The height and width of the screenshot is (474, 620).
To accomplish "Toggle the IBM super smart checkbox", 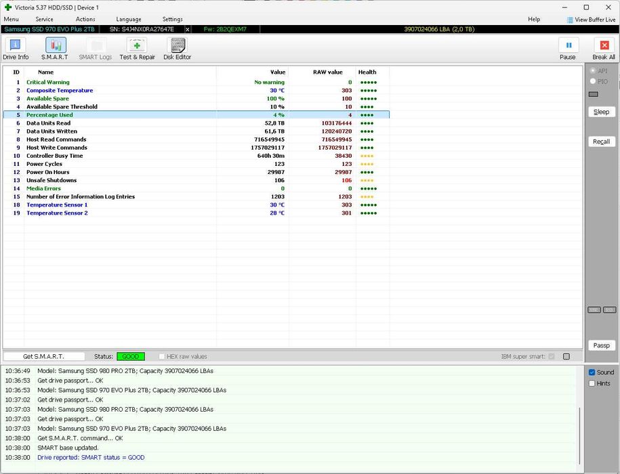I will [x=552, y=356].
